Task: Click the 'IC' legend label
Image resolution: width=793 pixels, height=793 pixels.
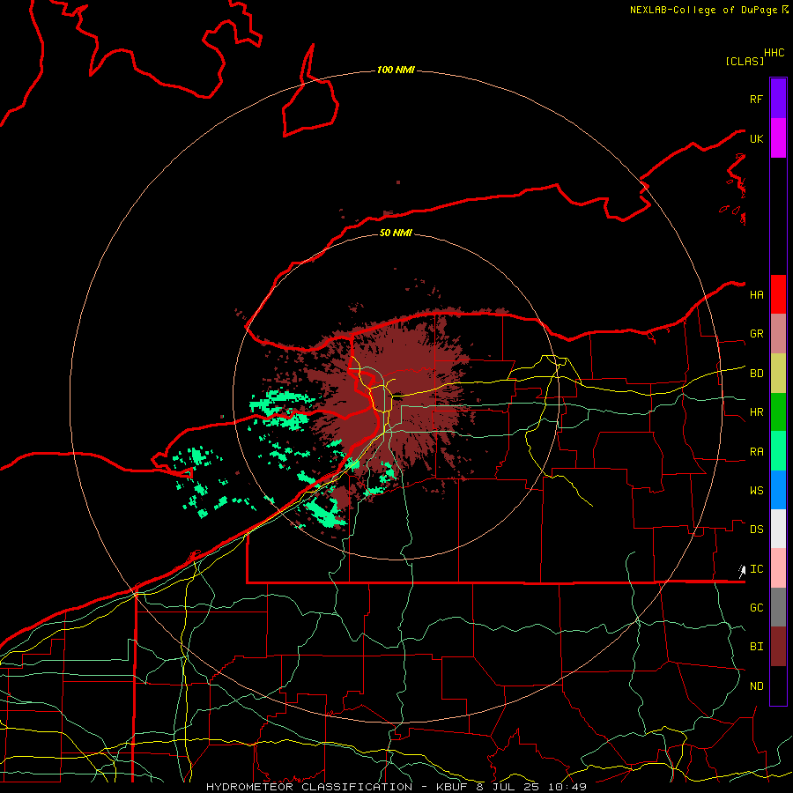Action: (756, 569)
